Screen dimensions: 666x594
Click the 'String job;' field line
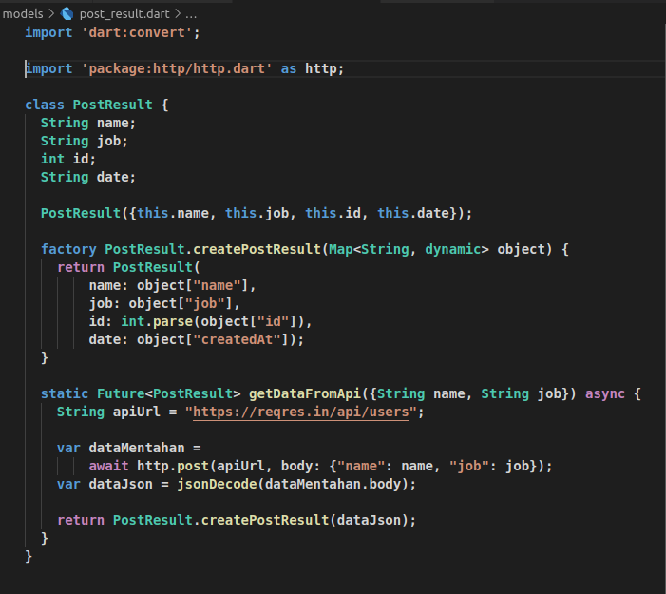(85, 141)
